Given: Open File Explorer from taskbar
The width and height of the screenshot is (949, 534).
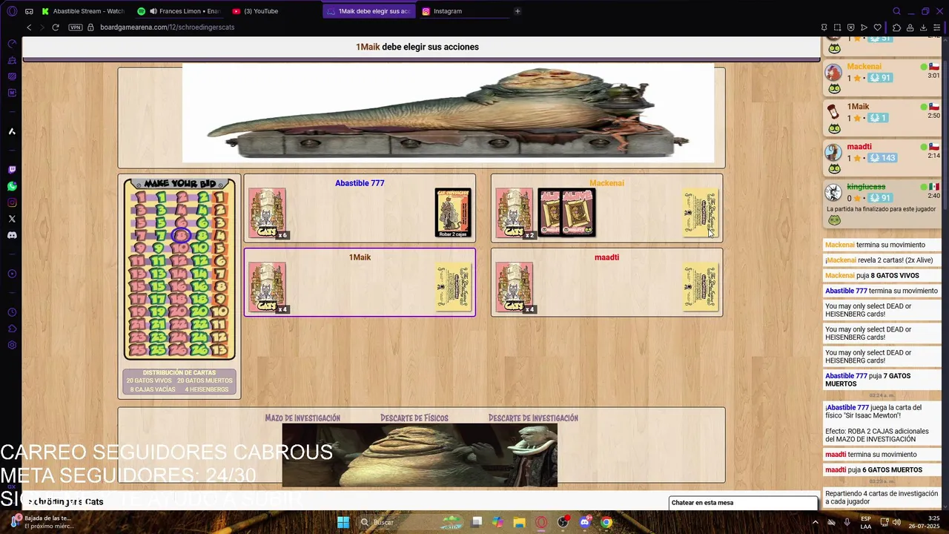Looking at the screenshot, I should 520,522.
